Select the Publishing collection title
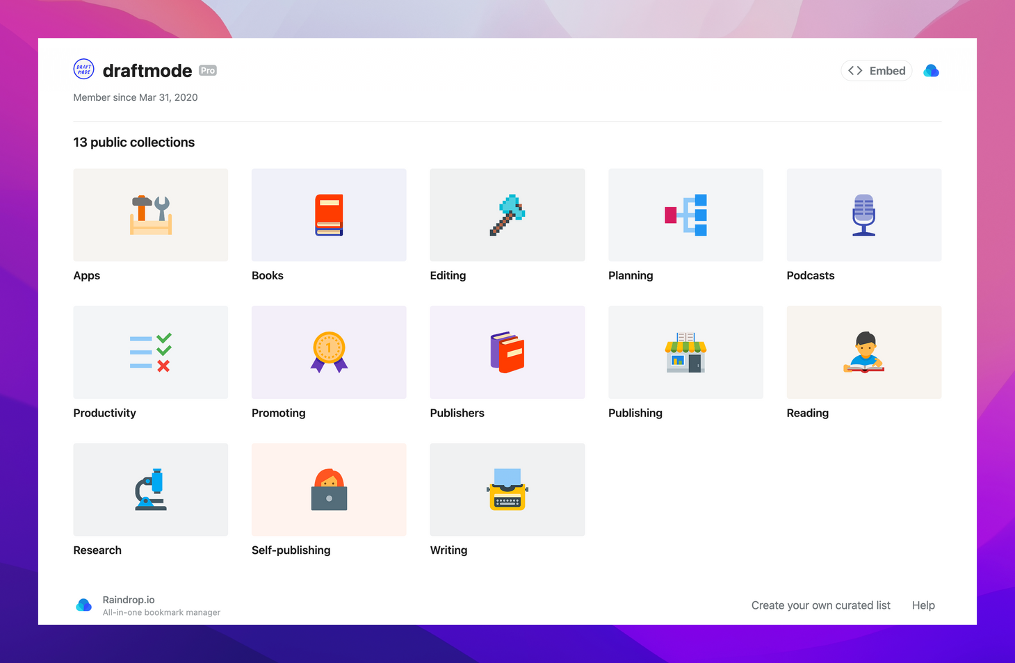This screenshot has height=663, width=1015. click(x=635, y=413)
